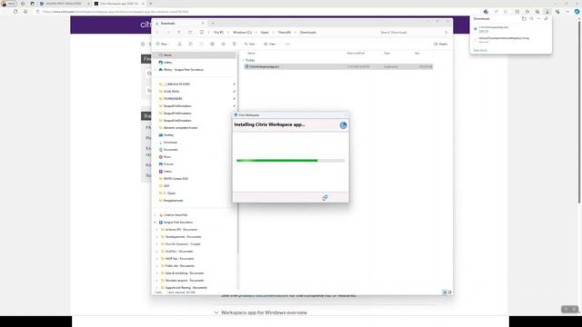Open the Sort dropdown in Explorer toolbar
Image resolution: width=582 pixels, height=327 pixels.
(x=251, y=45)
